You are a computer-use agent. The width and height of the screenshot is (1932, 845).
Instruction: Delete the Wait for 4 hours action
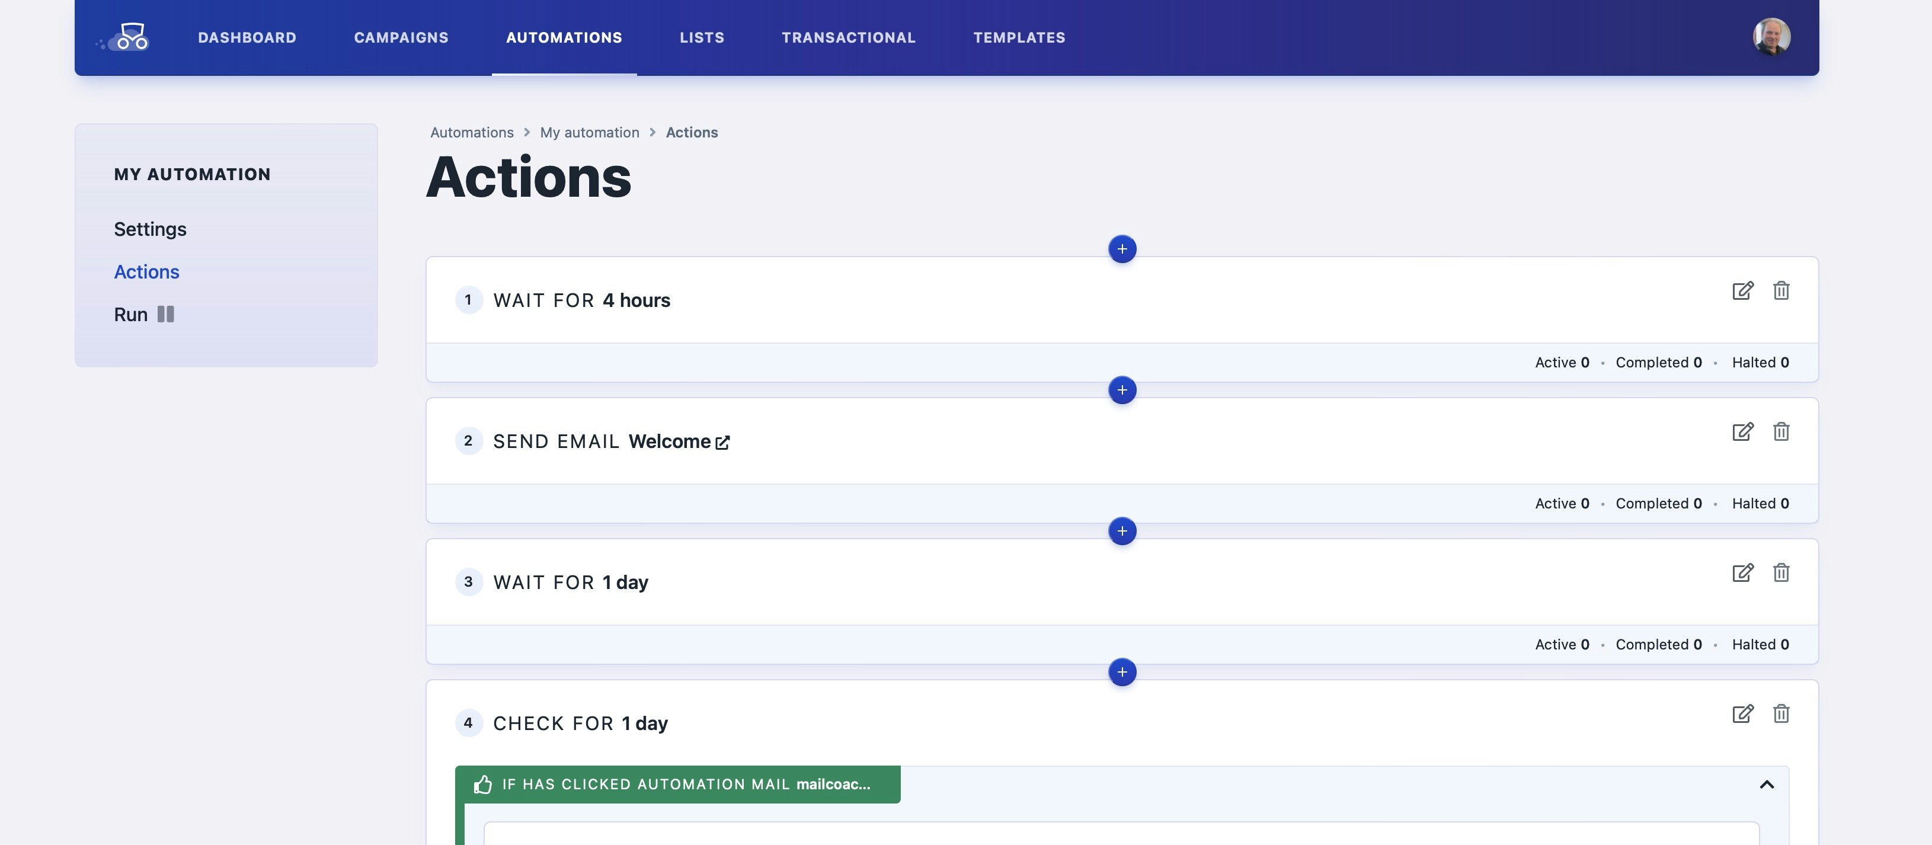(x=1780, y=291)
